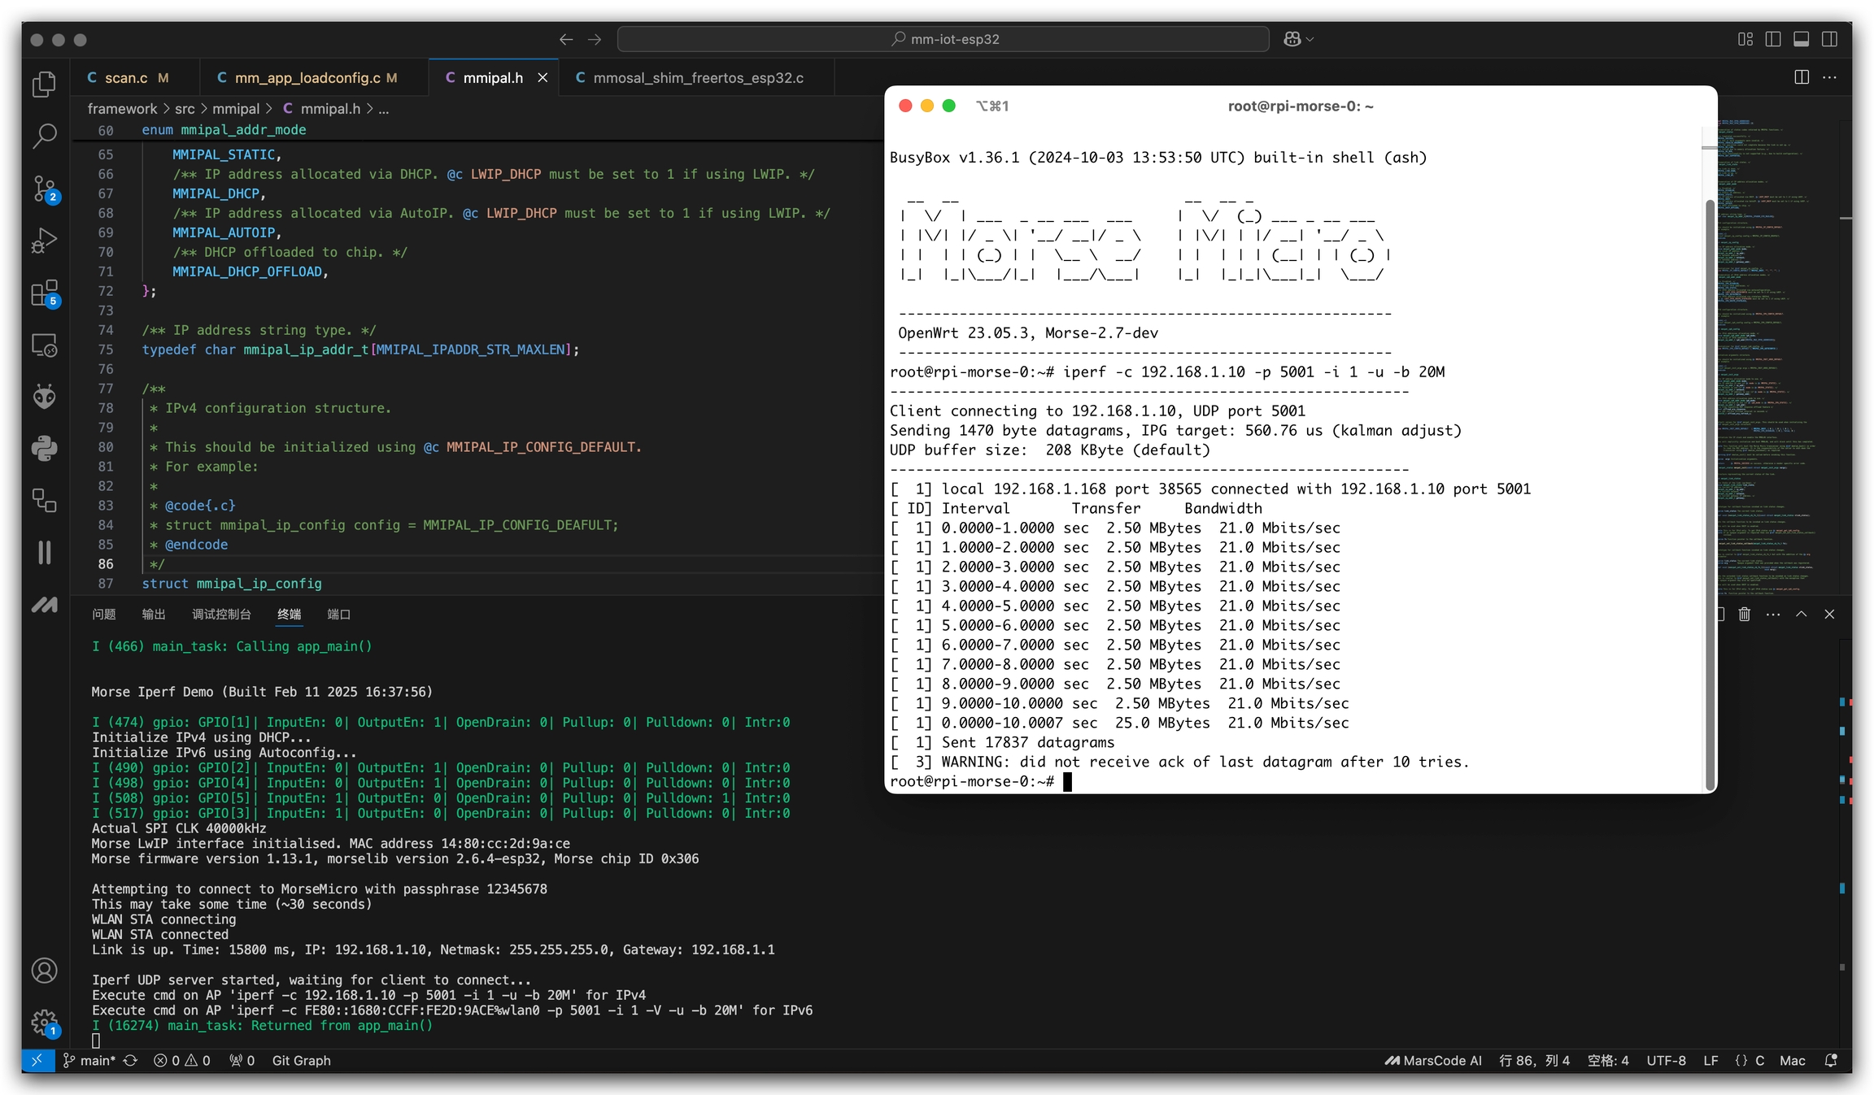Open the Explorer view in activity bar
This screenshot has height=1095, width=1874.
coord(44,85)
